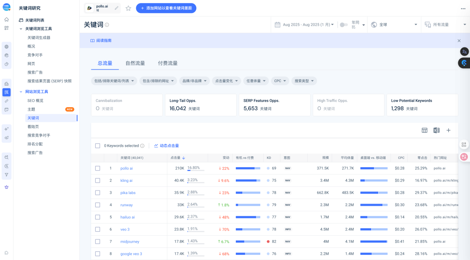Export table to Excel icon
Viewport: 470px width, 260px height.
tap(436, 130)
